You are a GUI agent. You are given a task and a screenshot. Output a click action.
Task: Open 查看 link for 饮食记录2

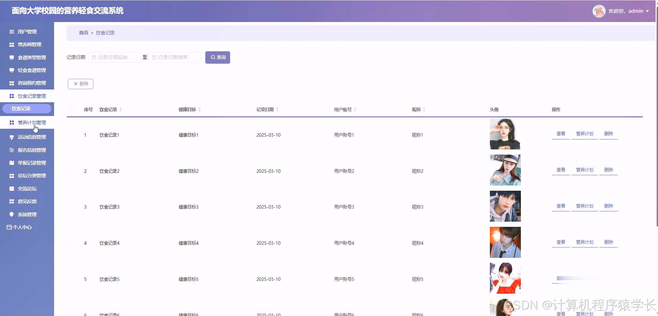coord(560,169)
